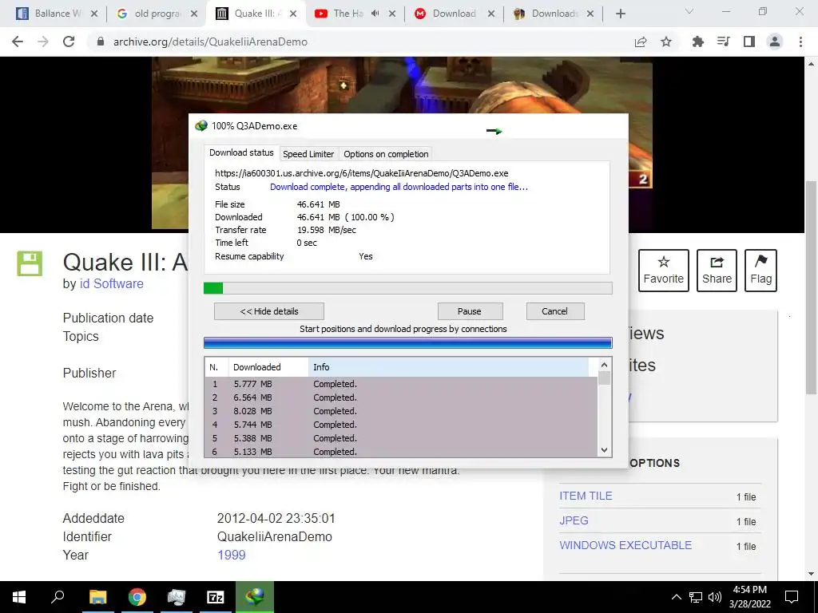This screenshot has width=818, height=613.
Task: Go back to previous page in Chrome
Action: [x=18, y=42]
